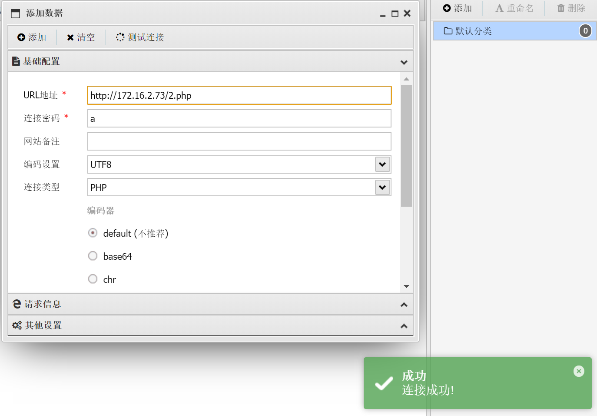Viewport: 597px width, 416px height.
Task: Select the default (不推荐) encoder radio
Action: pyautogui.click(x=93, y=233)
